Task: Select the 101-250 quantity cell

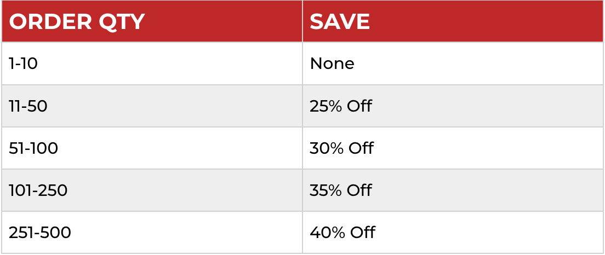Action: click(x=38, y=190)
